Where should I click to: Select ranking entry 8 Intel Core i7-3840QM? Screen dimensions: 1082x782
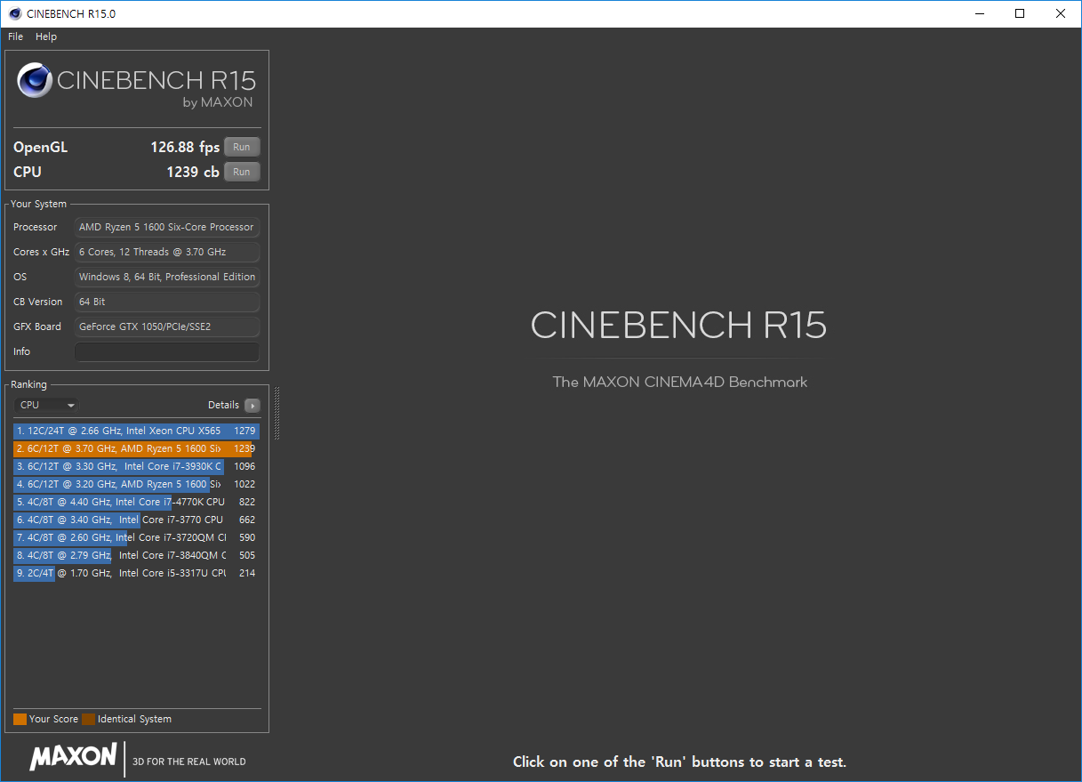135,555
